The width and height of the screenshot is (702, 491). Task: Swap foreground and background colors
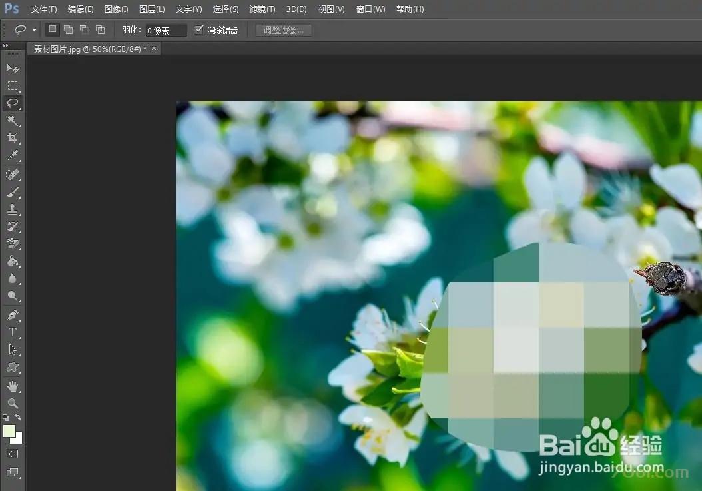[18, 417]
